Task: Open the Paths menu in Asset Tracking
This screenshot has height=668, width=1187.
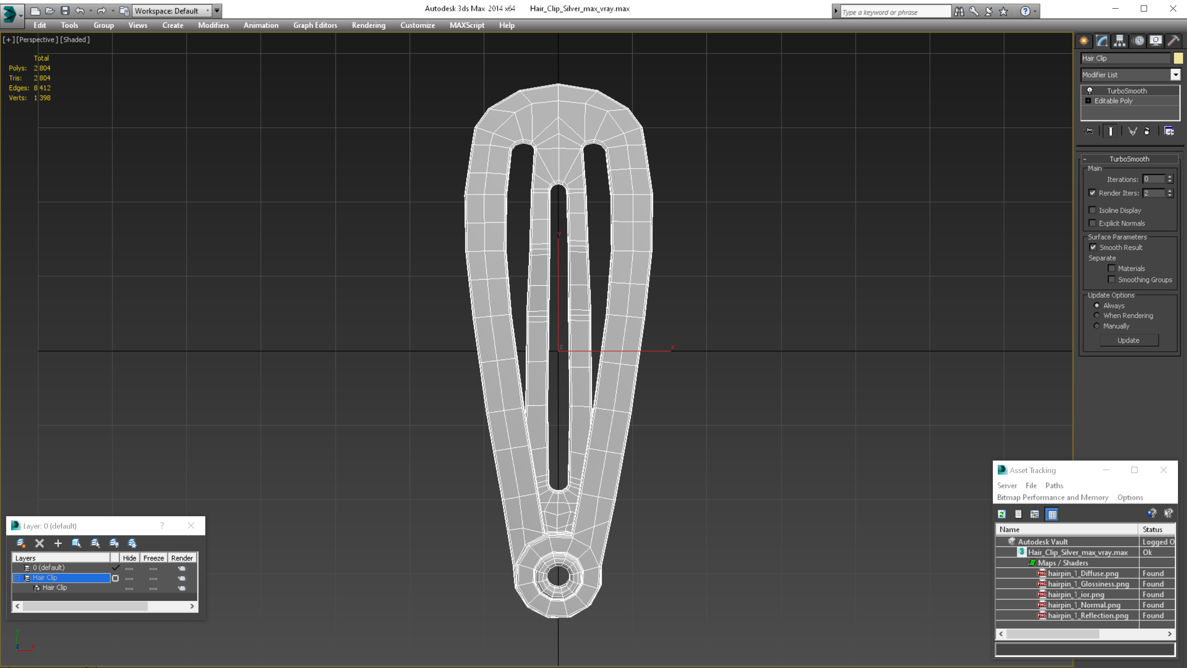Action: tap(1054, 485)
